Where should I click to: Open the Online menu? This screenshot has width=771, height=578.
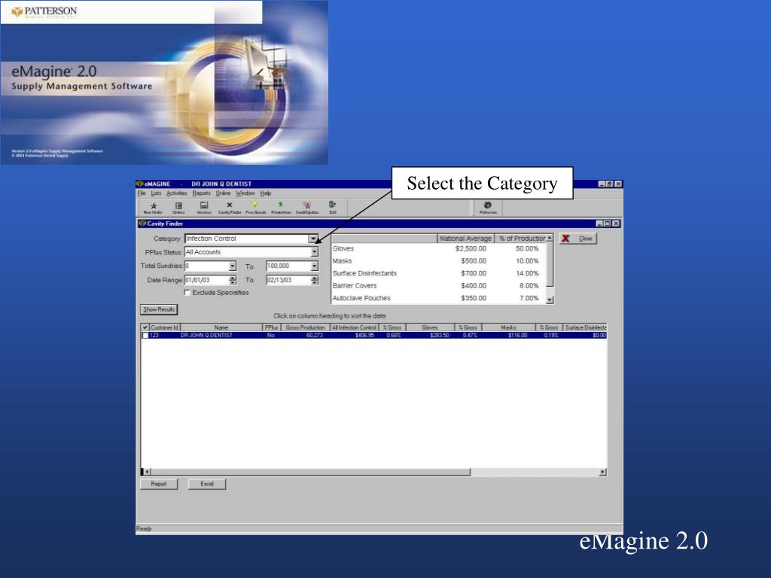point(223,193)
